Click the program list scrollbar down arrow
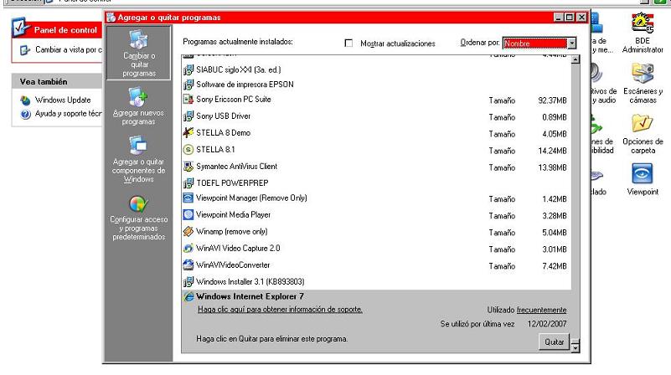Screen dimensions: 671x375 (x=576, y=348)
